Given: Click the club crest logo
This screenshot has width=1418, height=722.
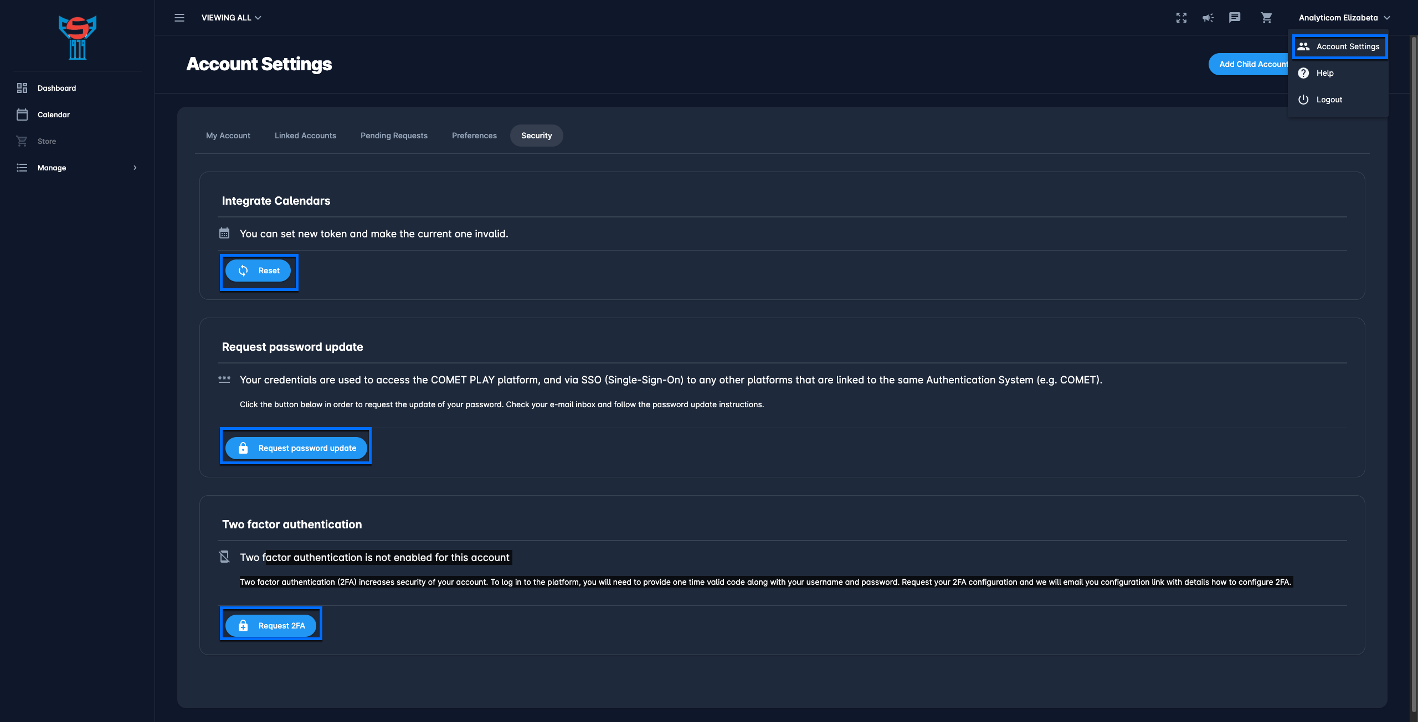Looking at the screenshot, I should [x=78, y=37].
